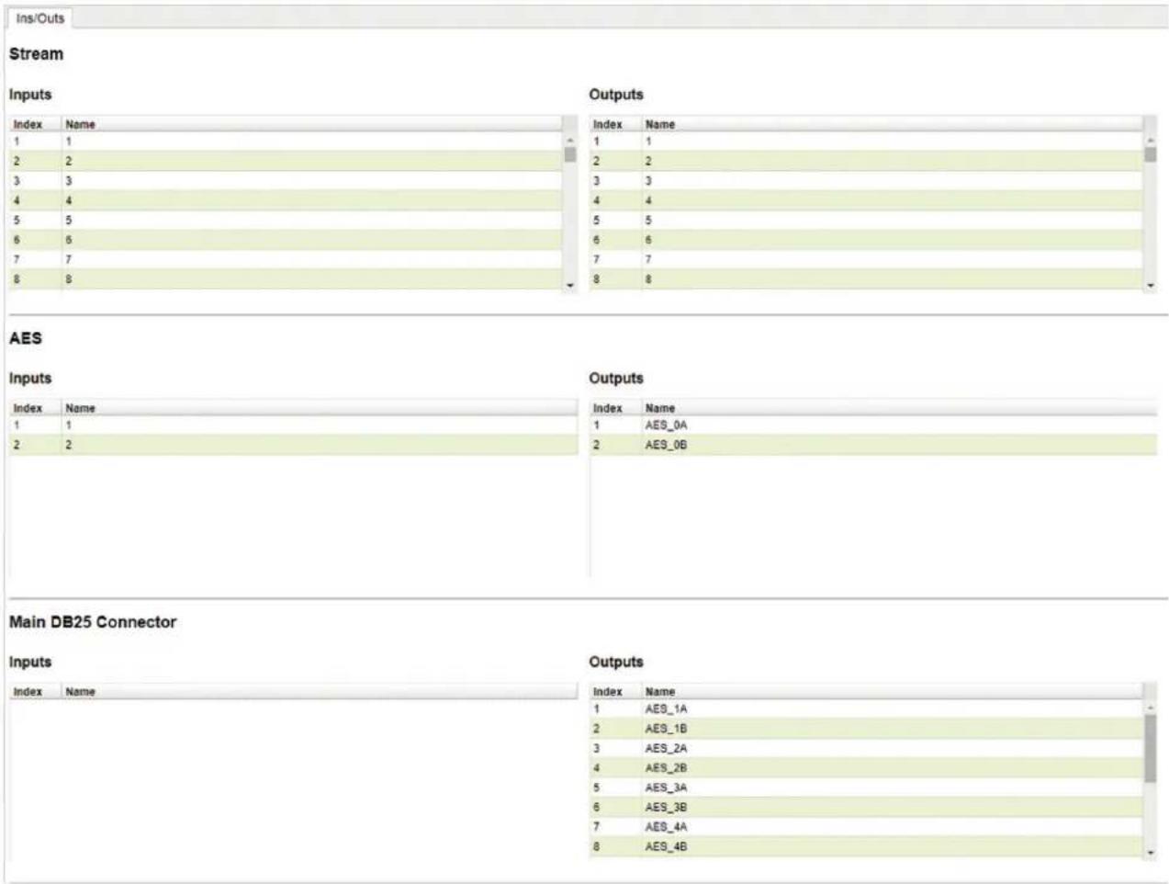The width and height of the screenshot is (1169, 884).
Task: Sort Stream Outputs by Name column header
Action: click(x=892, y=124)
